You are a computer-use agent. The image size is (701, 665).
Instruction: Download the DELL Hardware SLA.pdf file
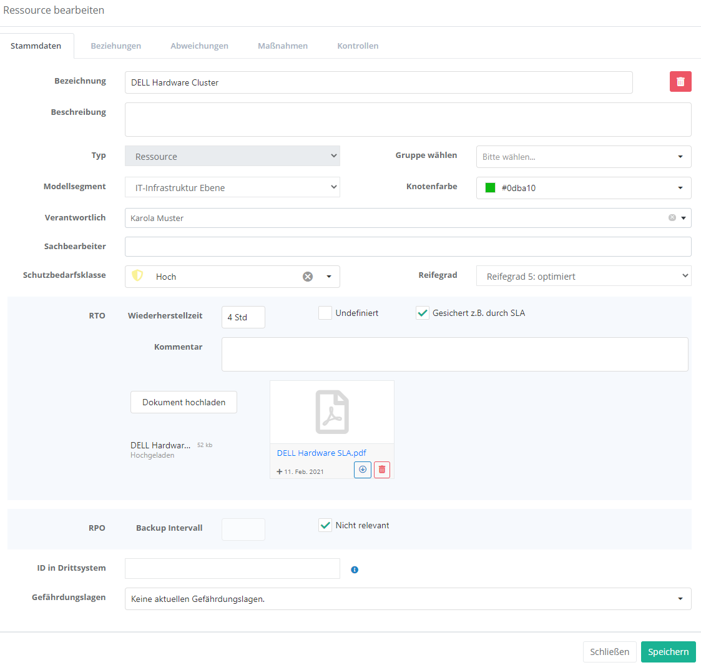pos(363,470)
